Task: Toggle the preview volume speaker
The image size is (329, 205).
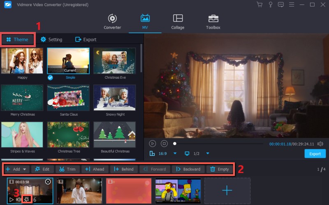Action: (320, 144)
